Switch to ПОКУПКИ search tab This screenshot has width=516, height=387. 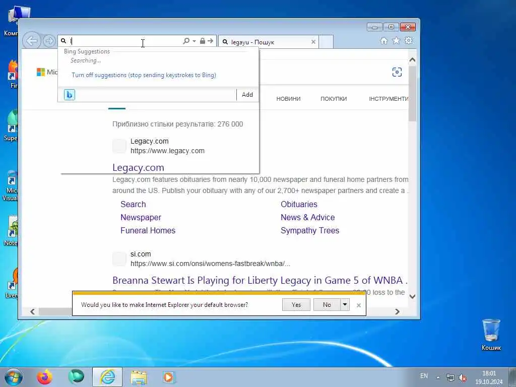click(334, 99)
